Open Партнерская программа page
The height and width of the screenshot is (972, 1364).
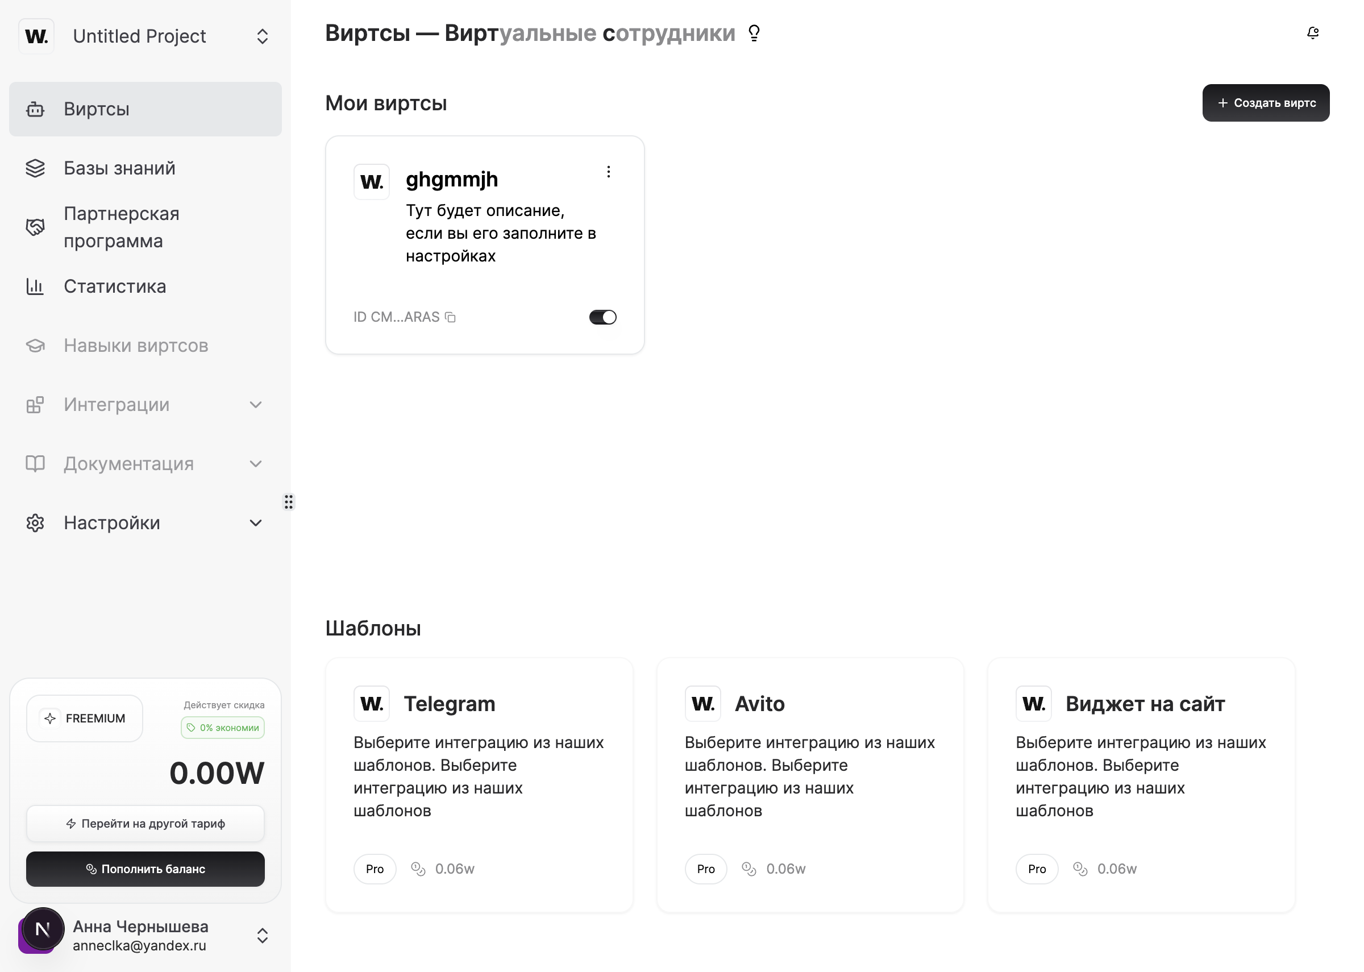point(145,227)
